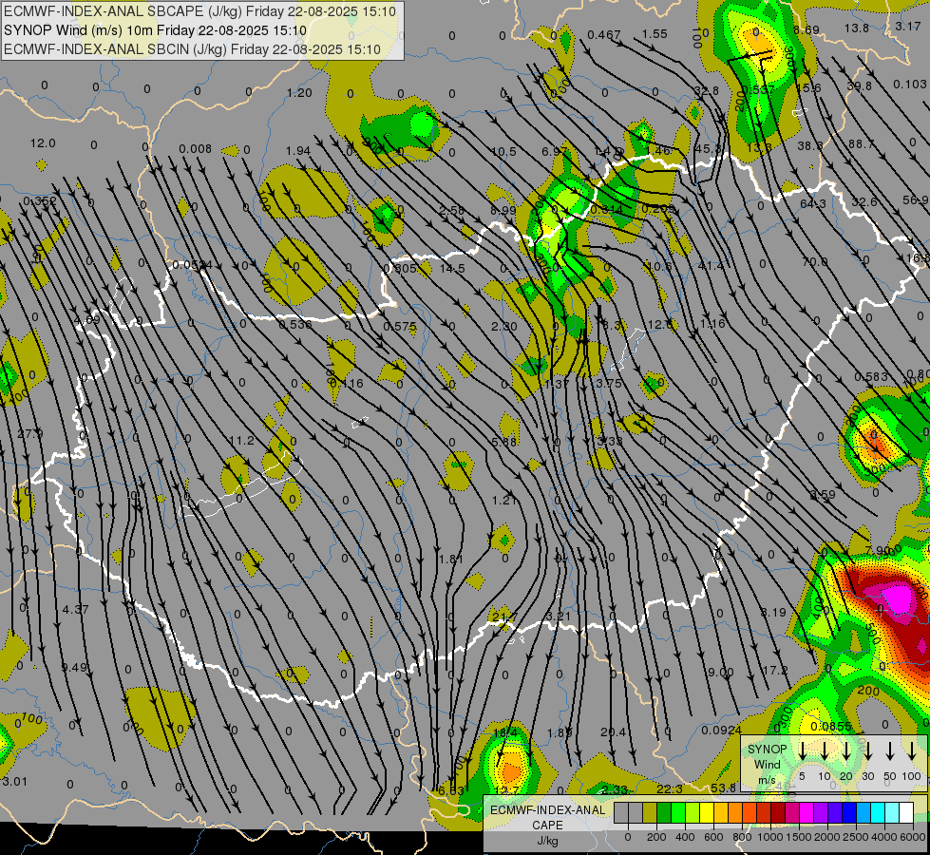Click the 10 m/s wind arrow in legend
Image resolution: width=930 pixels, height=855 pixels.
click(x=824, y=751)
